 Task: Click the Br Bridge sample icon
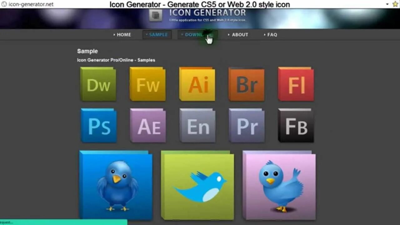[x=247, y=84]
